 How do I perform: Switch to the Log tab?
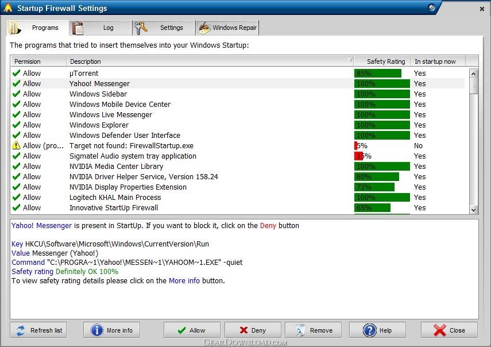click(101, 28)
